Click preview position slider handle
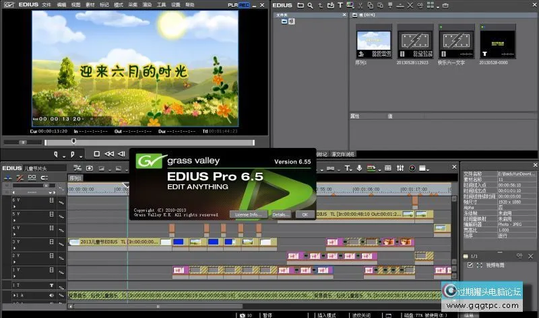539x318 pixels. click(73, 141)
